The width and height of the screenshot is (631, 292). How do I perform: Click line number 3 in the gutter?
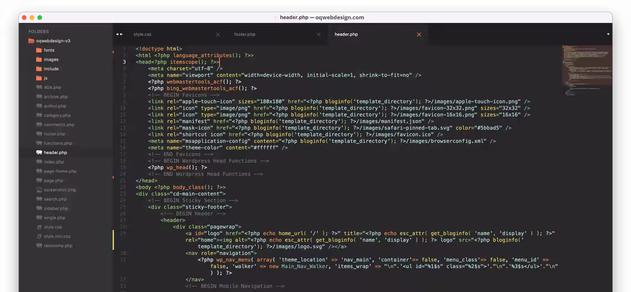click(125, 62)
